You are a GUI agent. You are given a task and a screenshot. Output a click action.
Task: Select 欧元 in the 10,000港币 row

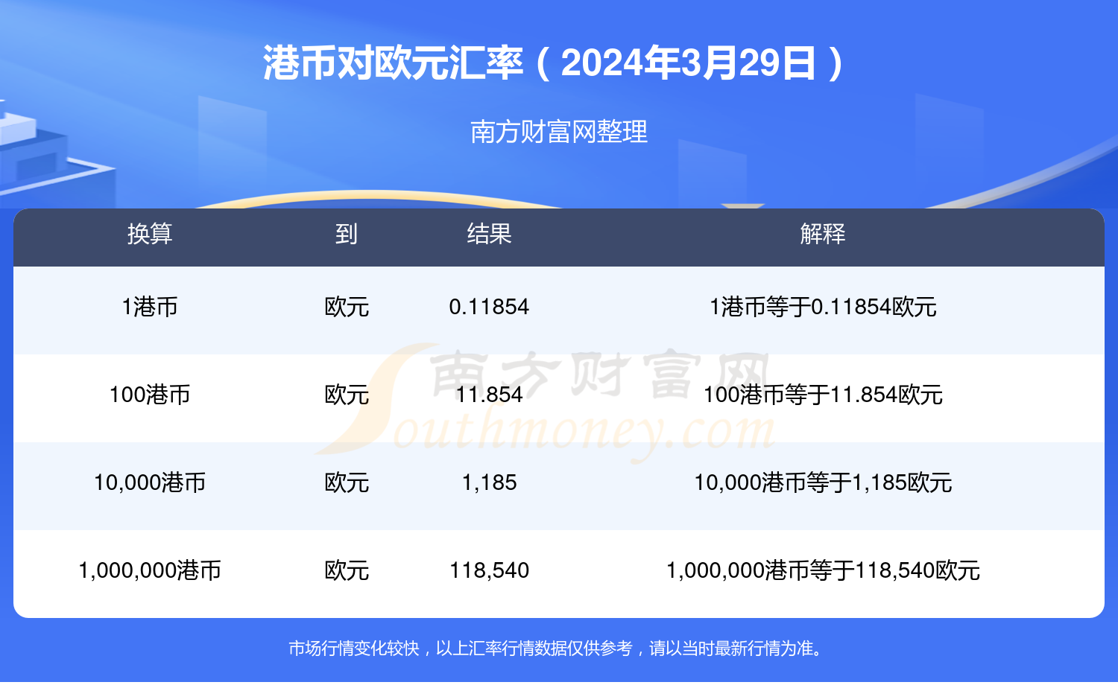[347, 482]
